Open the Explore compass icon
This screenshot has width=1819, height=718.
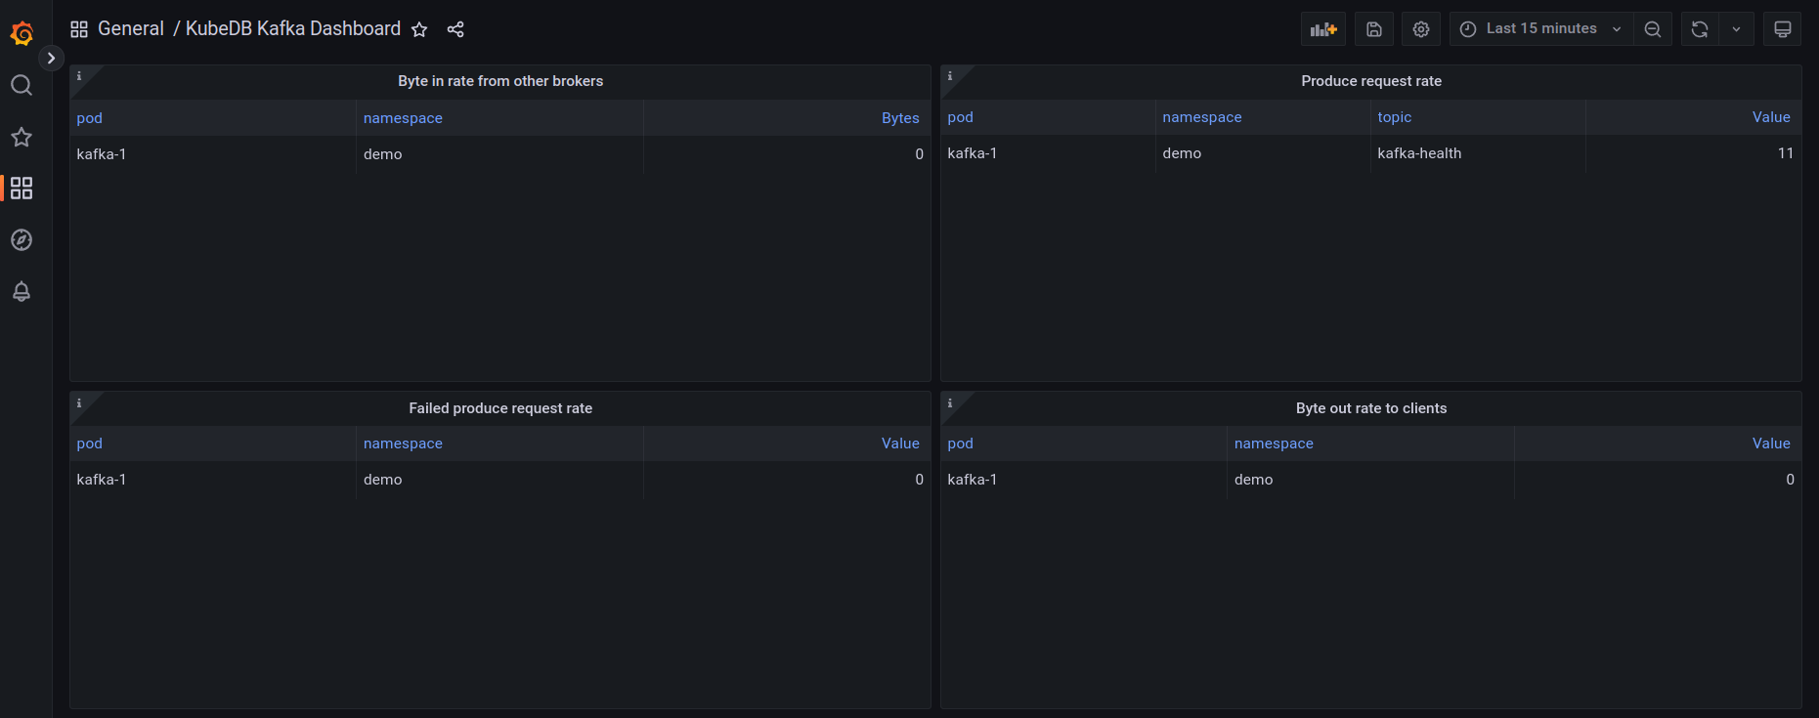(22, 240)
